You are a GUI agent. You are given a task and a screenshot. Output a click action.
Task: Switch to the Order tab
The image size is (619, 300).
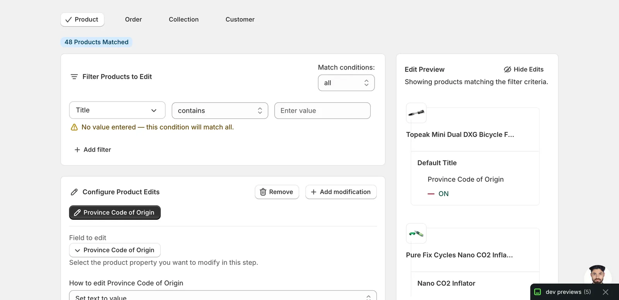tap(133, 20)
